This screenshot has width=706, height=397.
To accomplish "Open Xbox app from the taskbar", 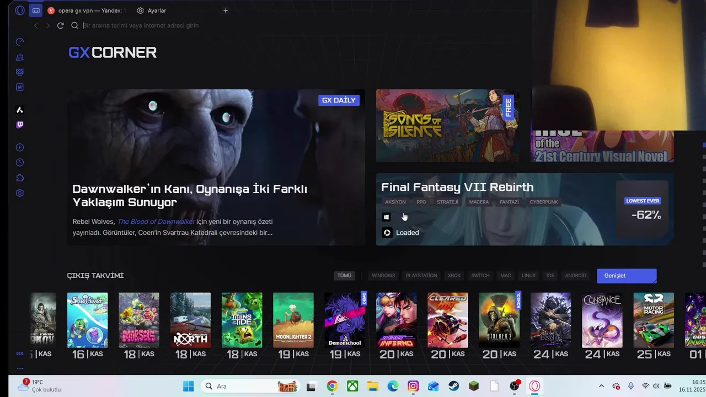I will tap(352, 387).
